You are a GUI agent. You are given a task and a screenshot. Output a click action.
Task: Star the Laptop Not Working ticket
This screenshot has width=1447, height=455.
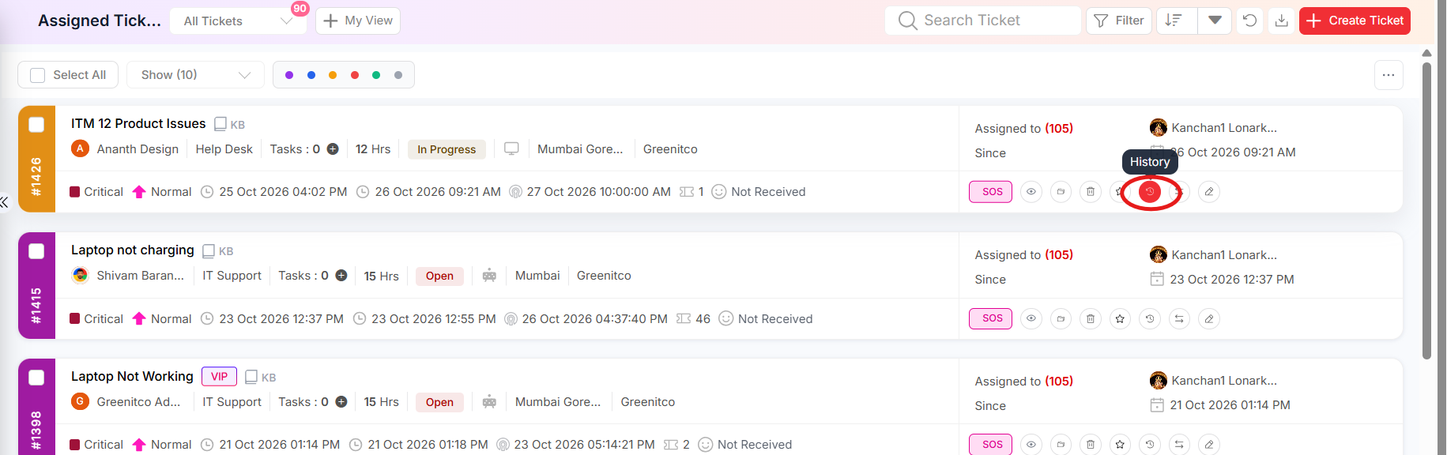point(1120,445)
